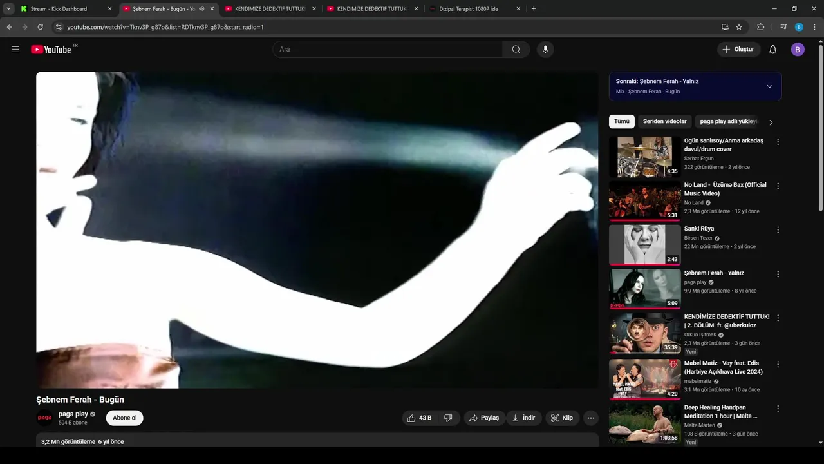
Task: Open Şebnem Ferah - Yalnız thumbnail
Action: [645, 289]
